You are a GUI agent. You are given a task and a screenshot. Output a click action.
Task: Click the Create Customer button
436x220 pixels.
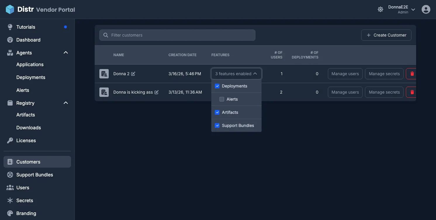[386, 35]
